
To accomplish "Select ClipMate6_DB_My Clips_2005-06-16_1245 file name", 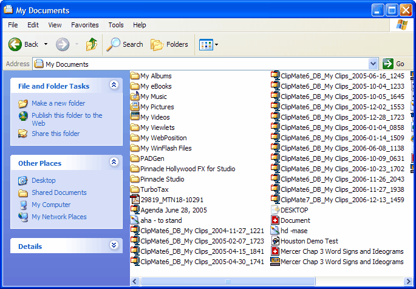I will point(343,76).
